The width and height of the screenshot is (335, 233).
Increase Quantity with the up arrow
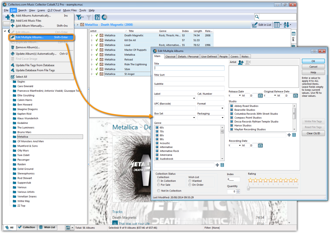point(238,190)
